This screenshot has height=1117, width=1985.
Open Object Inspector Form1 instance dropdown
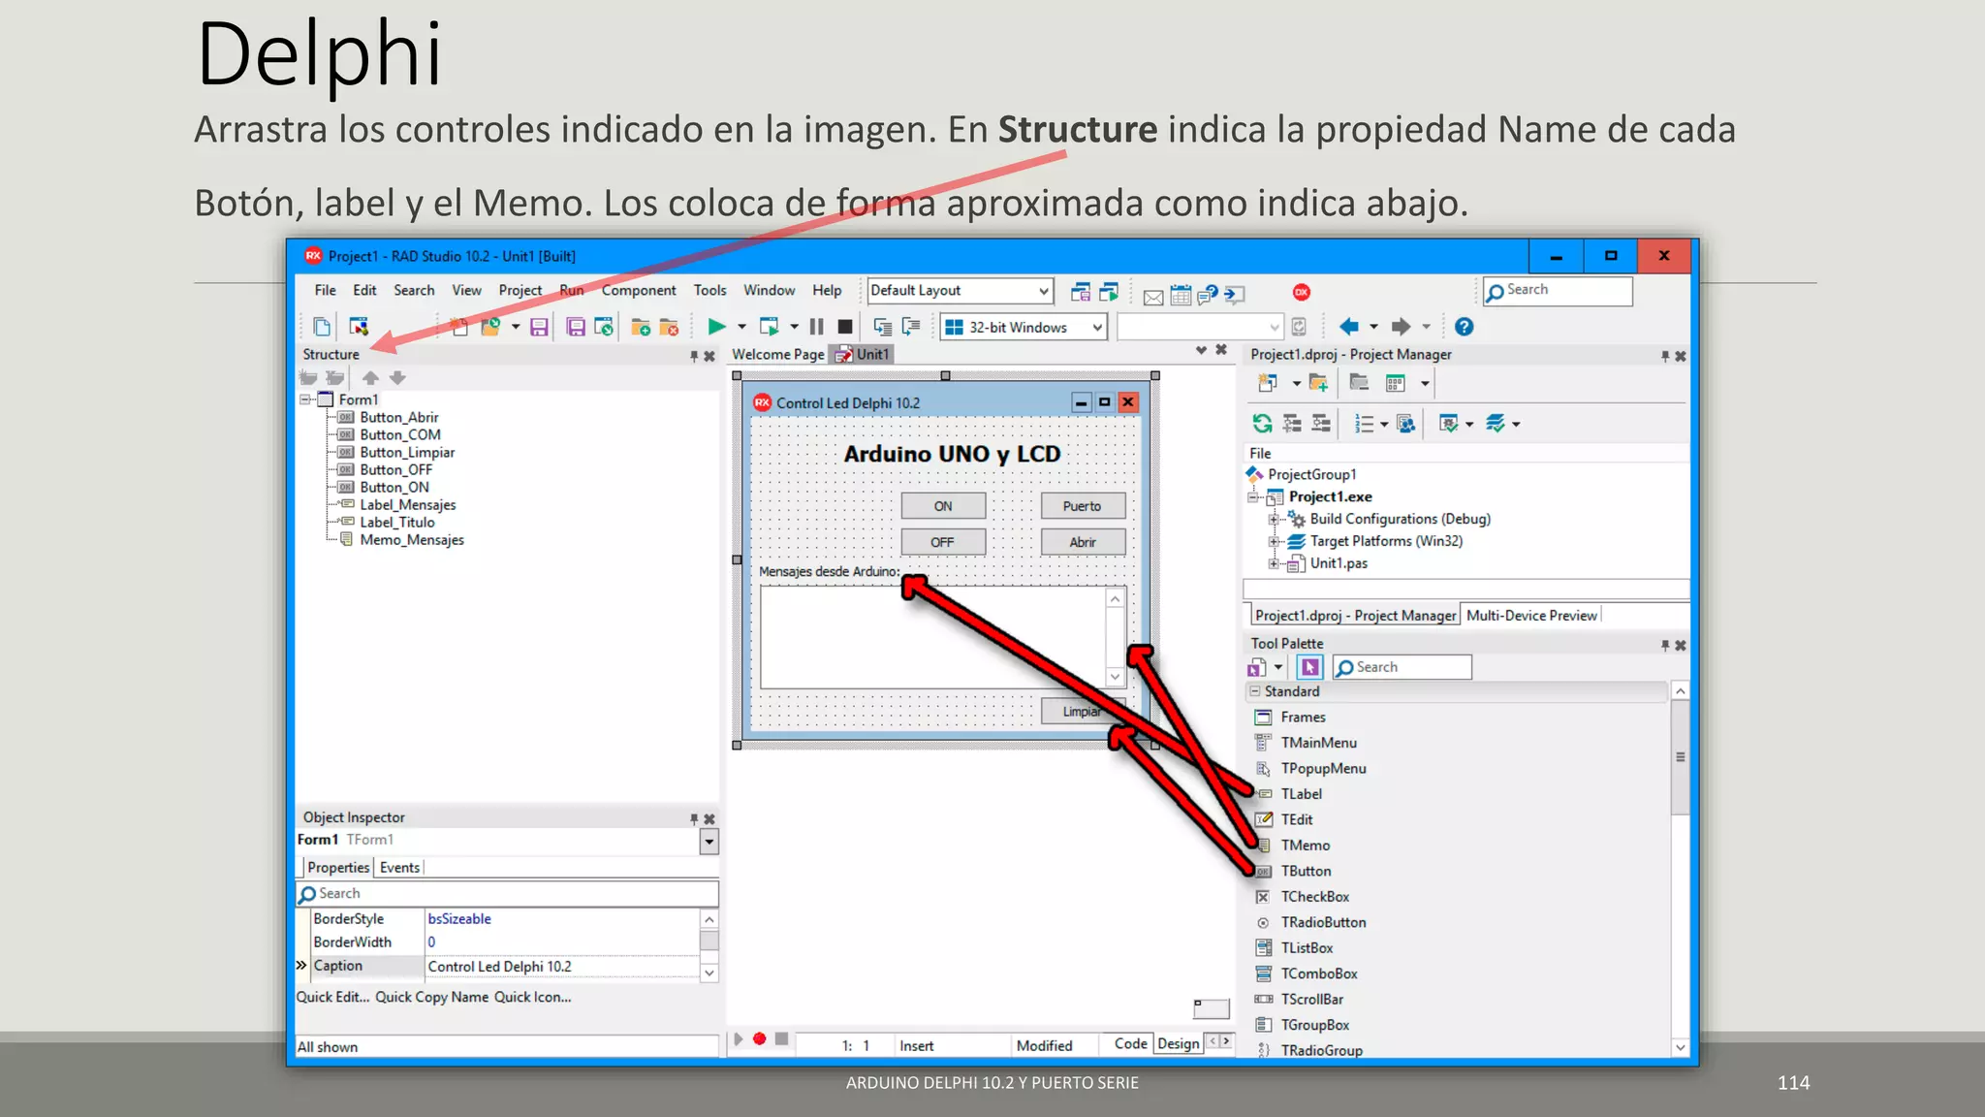point(709,841)
